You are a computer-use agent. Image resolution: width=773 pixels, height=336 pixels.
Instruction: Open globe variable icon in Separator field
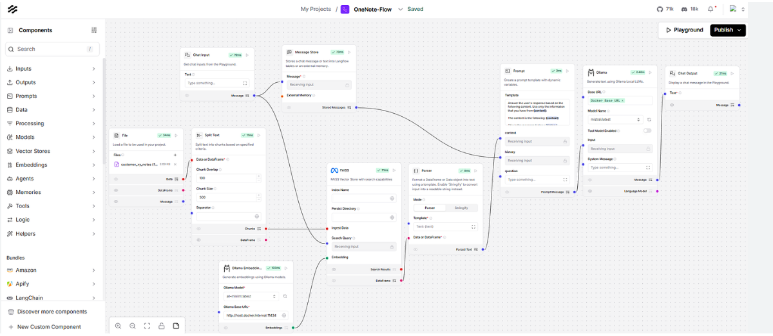256,217
